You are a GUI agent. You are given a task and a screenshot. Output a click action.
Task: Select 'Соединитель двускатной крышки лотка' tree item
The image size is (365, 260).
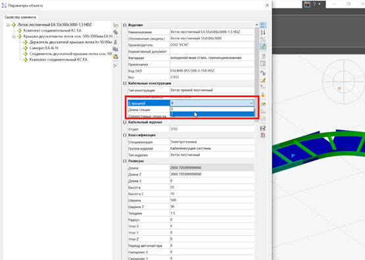click(x=71, y=54)
